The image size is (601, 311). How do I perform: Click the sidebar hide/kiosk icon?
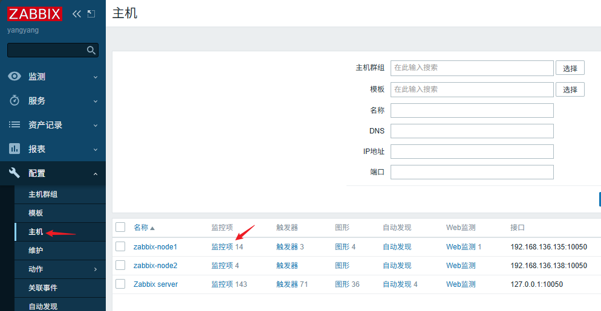click(91, 14)
